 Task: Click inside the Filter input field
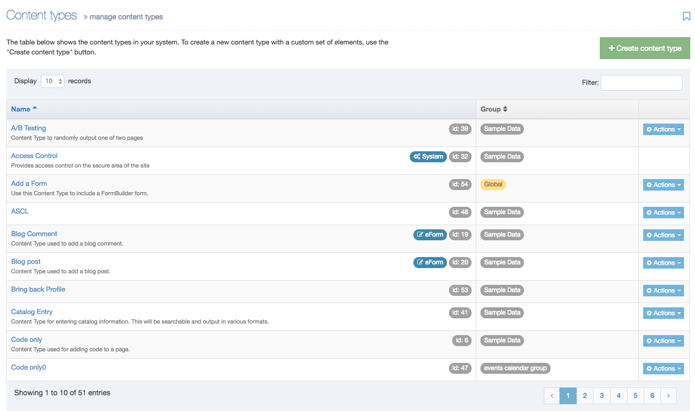click(x=641, y=82)
